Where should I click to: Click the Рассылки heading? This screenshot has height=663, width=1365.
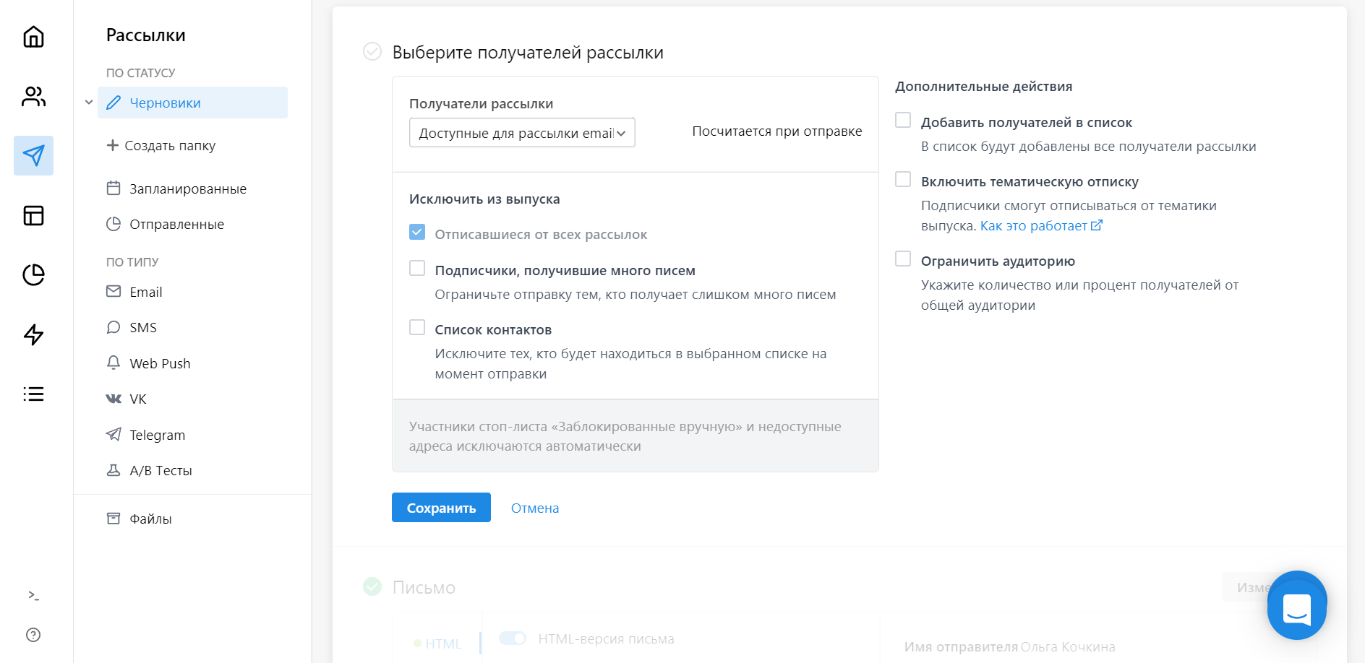pos(145,35)
